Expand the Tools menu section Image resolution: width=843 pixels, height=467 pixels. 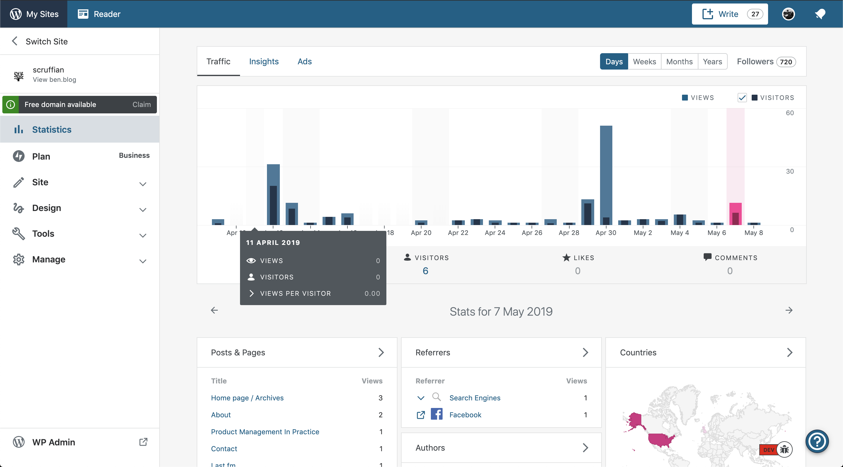(143, 236)
